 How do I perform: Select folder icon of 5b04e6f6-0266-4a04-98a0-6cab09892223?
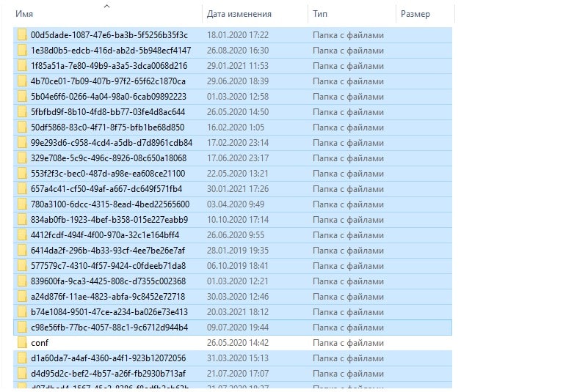click(x=22, y=96)
